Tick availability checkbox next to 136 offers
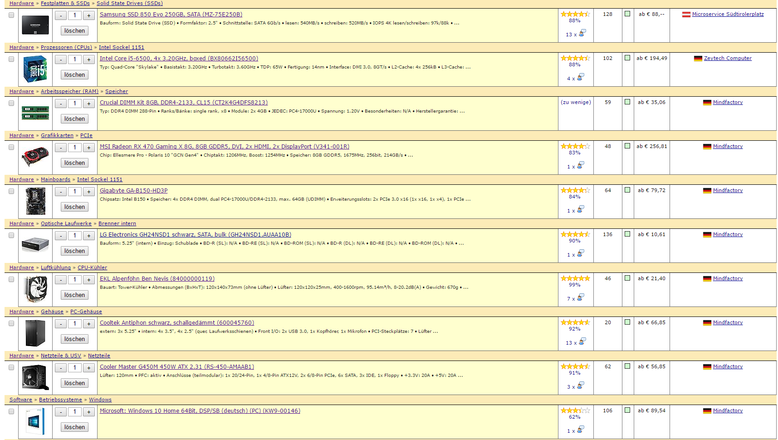Screen dimensions: 778x440 pyautogui.click(x=627, y=234)
